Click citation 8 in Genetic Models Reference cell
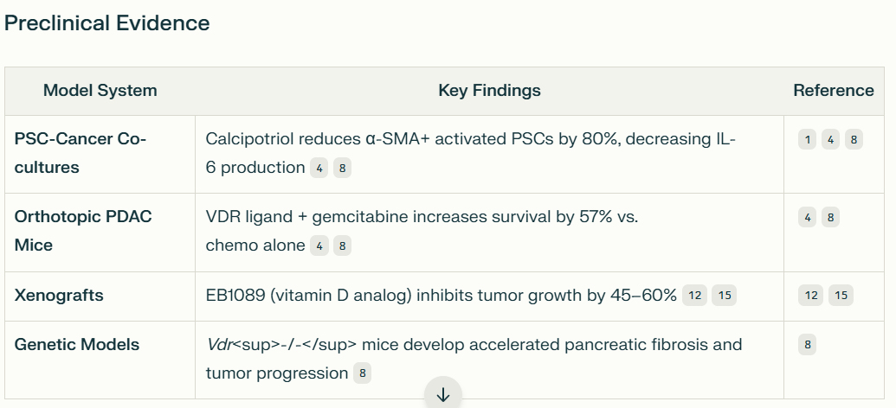Screen dimensions: 896x408 point(808,345)
